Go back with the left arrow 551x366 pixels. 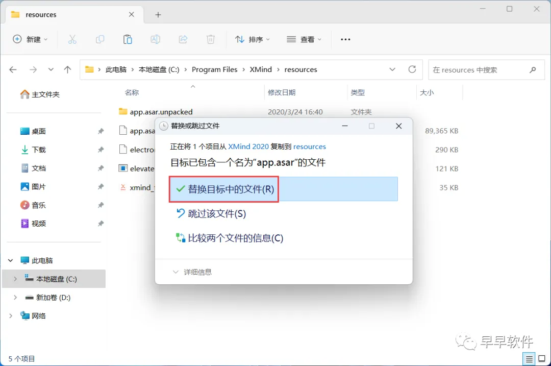(13, 69)
